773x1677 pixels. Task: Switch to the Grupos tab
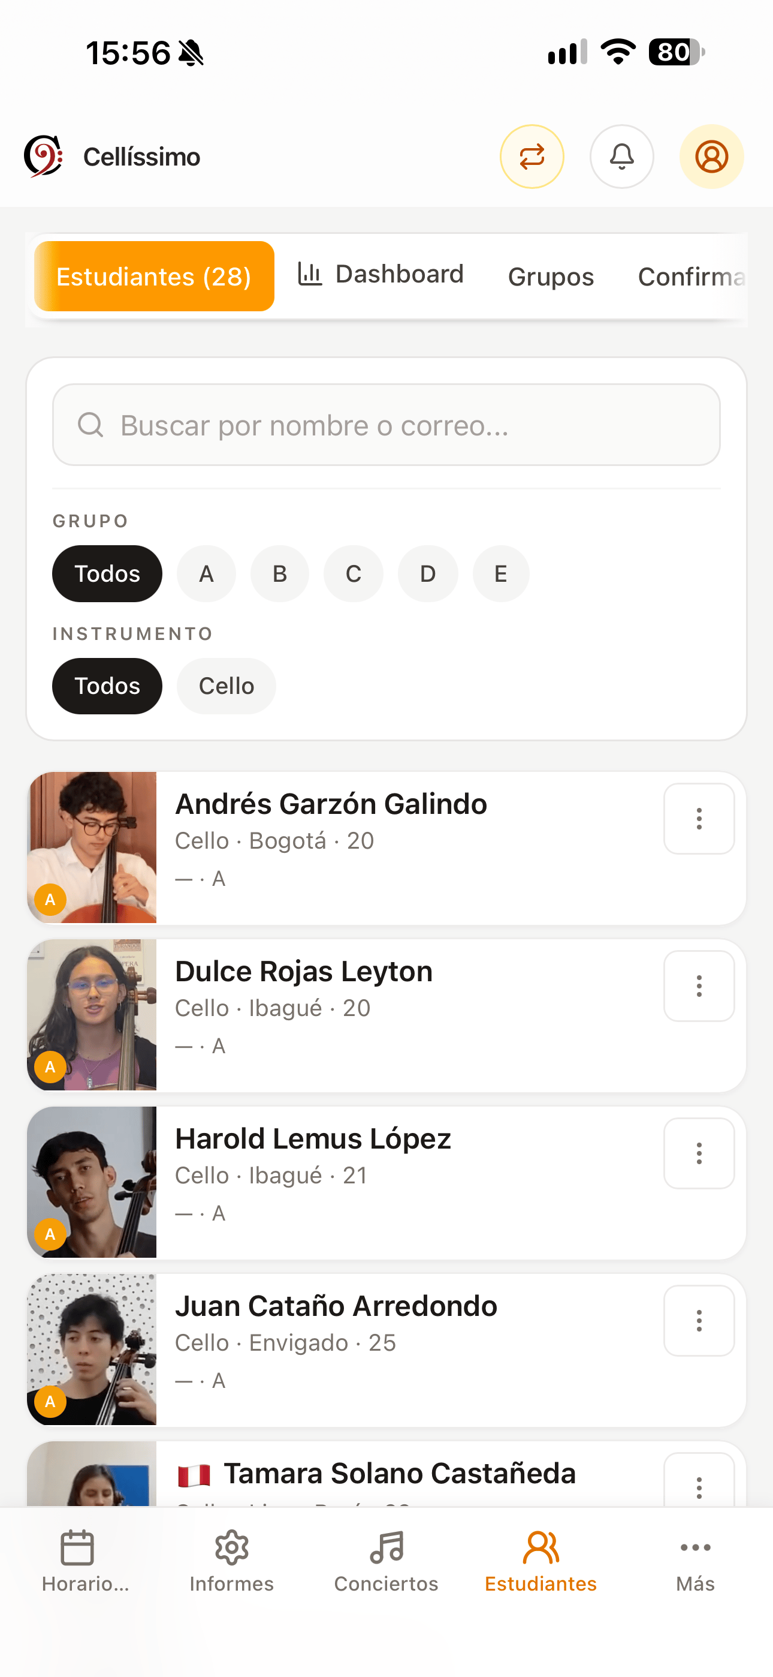pyautogui.click(x=551, y=277)
